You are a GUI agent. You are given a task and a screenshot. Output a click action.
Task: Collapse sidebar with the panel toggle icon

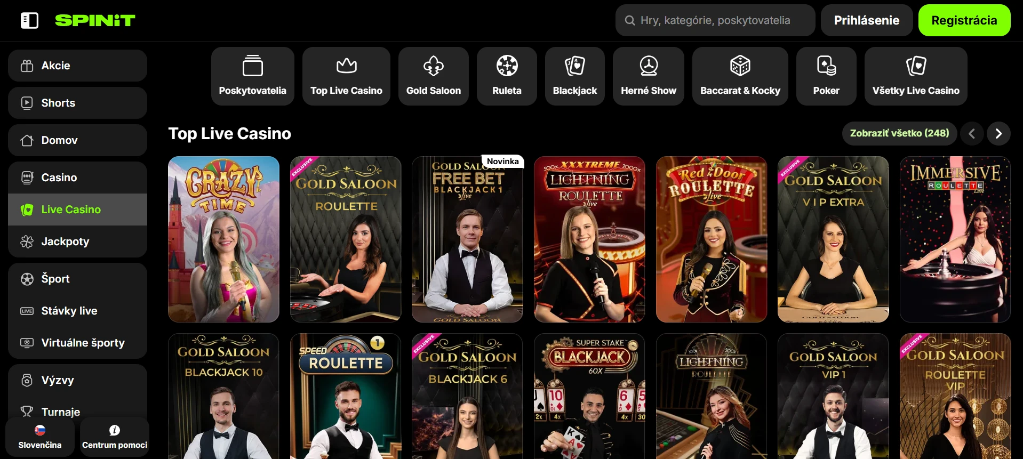[29, 20]
